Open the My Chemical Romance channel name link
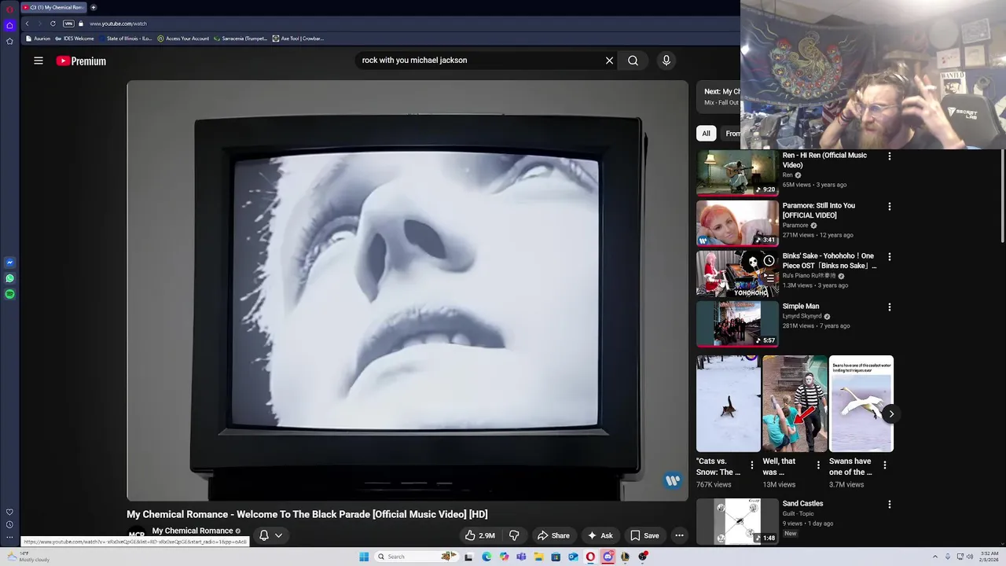1006x566 pixels. [193, 531]
